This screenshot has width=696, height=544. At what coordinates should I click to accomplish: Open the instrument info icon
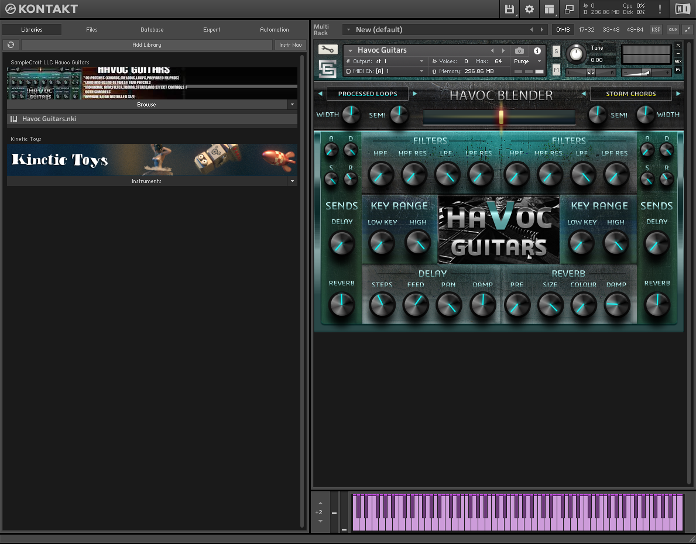click(x=537, y=50)
